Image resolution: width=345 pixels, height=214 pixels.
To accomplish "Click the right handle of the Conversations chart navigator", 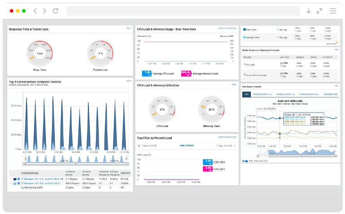I will [127, 158].
